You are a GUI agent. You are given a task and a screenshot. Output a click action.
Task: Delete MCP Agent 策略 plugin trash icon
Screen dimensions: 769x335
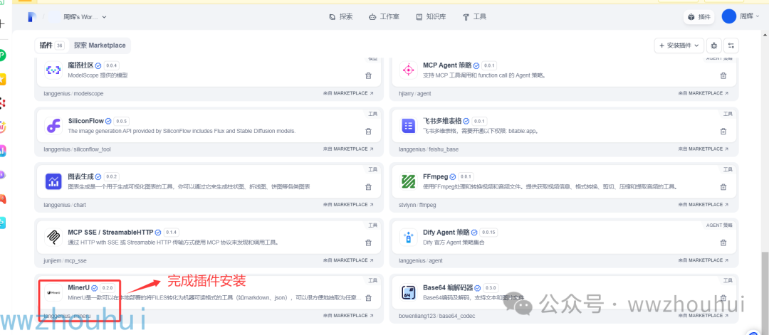(x=723, y=75)
